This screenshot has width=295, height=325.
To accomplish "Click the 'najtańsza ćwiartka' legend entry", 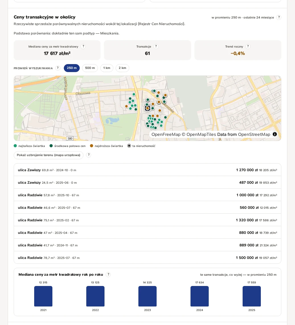I will click(x=29, y=146).
